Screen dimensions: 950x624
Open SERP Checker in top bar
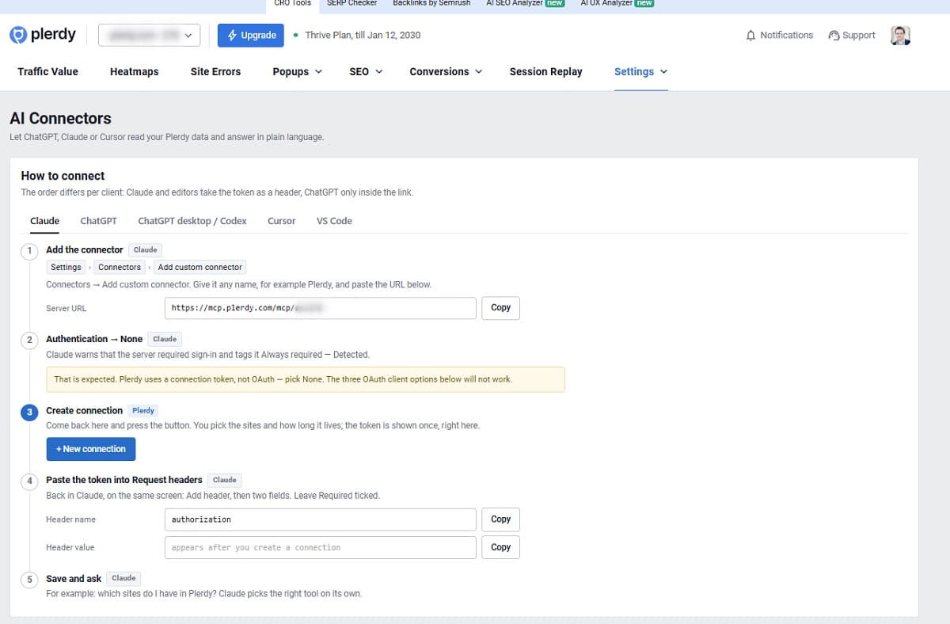point(352,3)
